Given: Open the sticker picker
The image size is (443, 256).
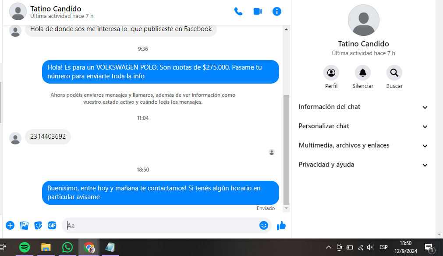Looking at the screenshot, I should (x=39, y=225).
